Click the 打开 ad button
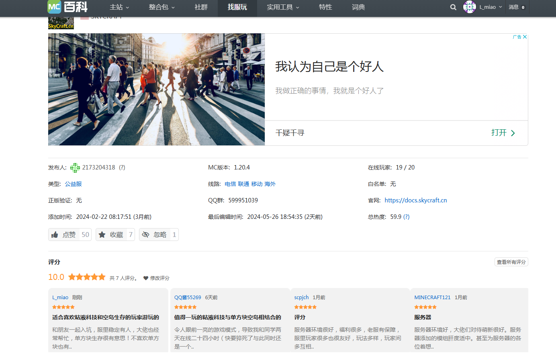Screen dimensions: 556x355 [499, 133]
